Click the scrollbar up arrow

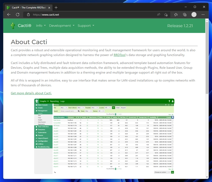pos(207,20)
